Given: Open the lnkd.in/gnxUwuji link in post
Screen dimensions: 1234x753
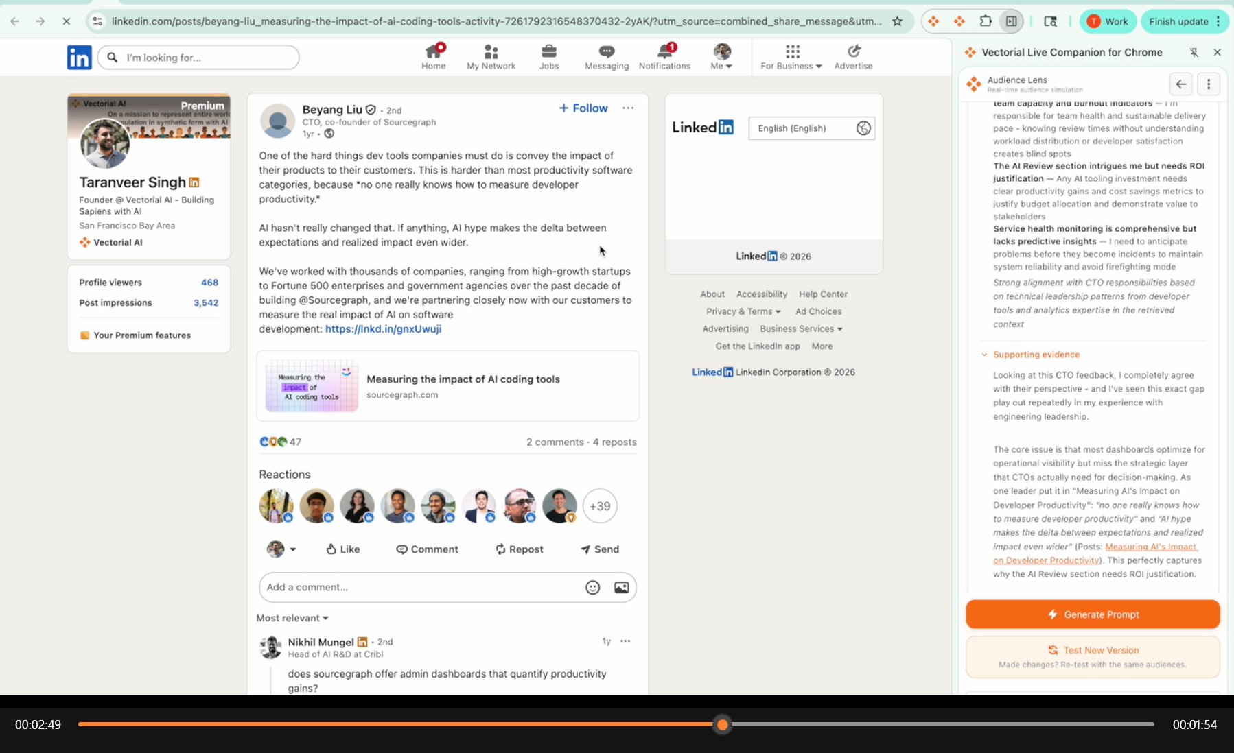Looking at the screenshot, I should pos(383,329).
